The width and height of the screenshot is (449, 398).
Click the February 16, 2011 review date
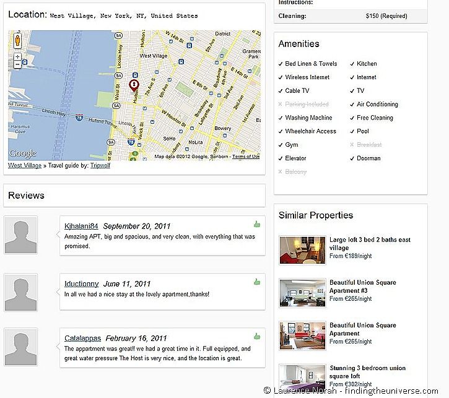(136, 339)
